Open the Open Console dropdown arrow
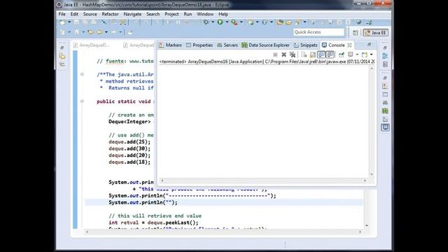 tap(372, 55)
